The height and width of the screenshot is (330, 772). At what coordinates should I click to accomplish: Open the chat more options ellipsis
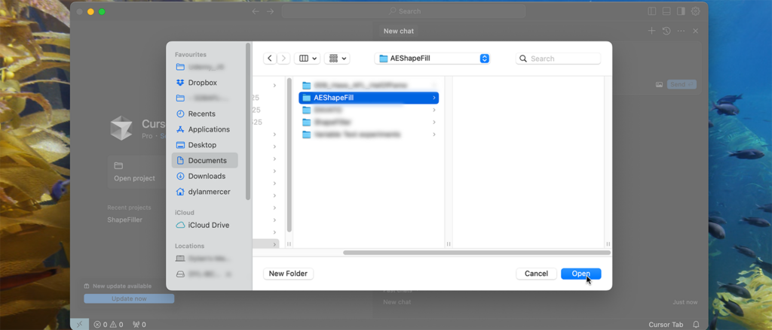click(681, 31)
